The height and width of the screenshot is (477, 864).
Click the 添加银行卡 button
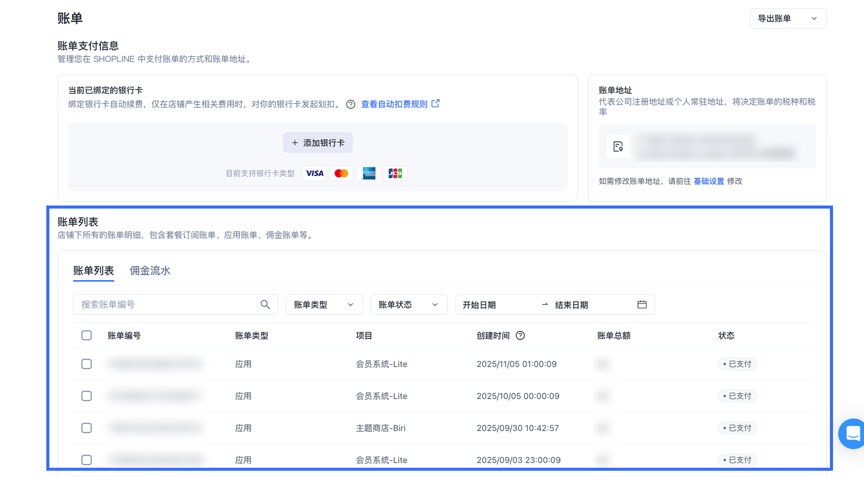coord(318,143)
